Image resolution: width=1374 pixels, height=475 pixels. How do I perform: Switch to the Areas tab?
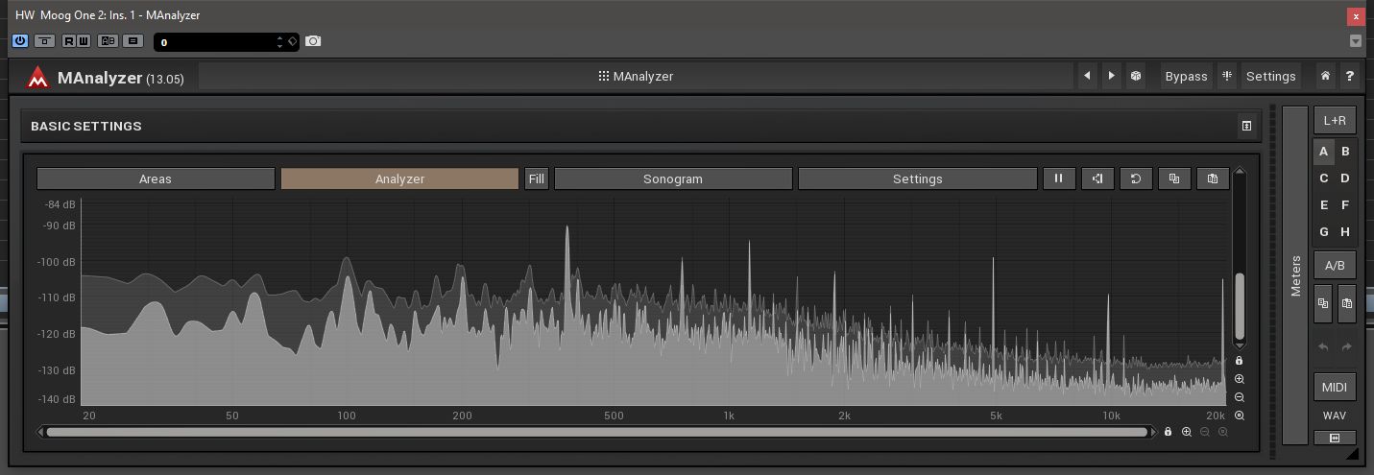point(156,178)
